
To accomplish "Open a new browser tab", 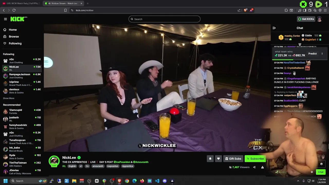I will pyautogui.click(x=88, y=3).
